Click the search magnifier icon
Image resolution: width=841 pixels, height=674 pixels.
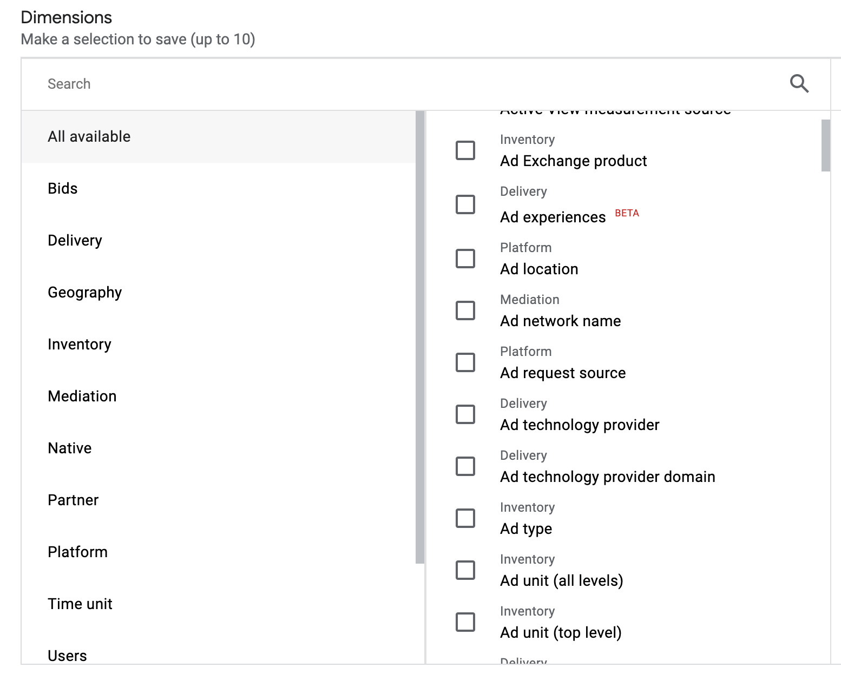[799, 84]
